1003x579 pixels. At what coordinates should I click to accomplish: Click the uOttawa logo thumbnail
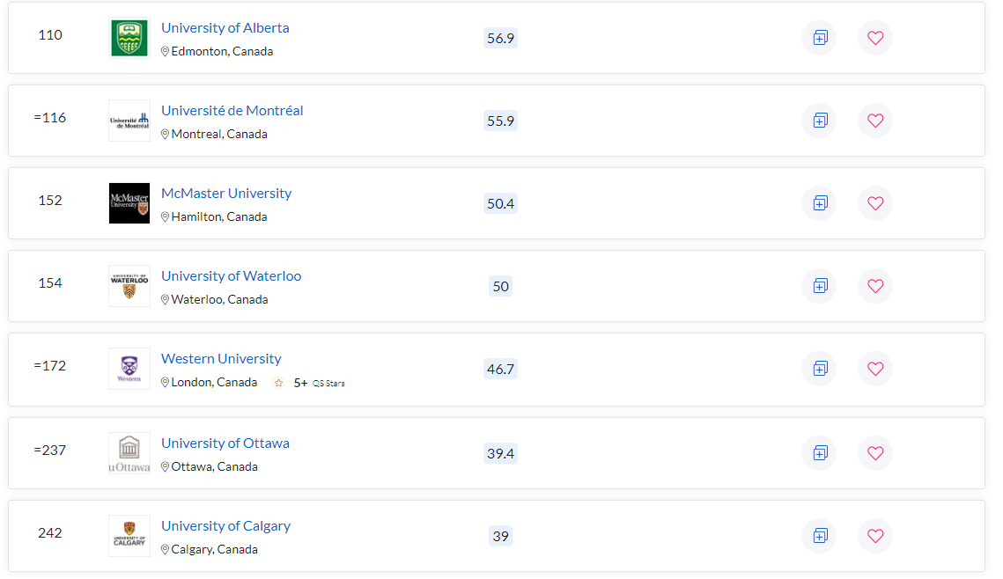coord(129,453)
